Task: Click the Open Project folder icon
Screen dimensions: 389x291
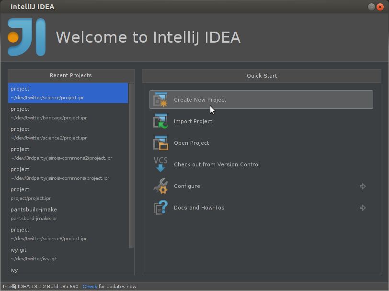Action: pos(160,143)
